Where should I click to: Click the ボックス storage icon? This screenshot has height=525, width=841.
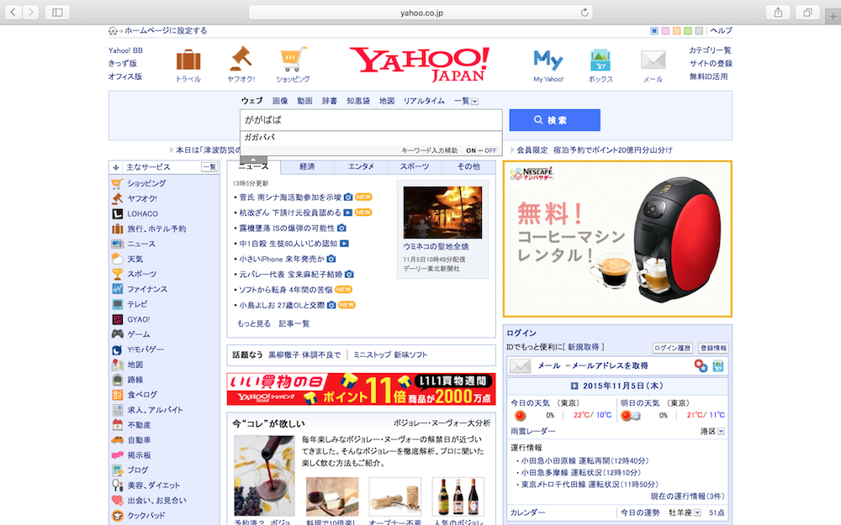[600, 60]
